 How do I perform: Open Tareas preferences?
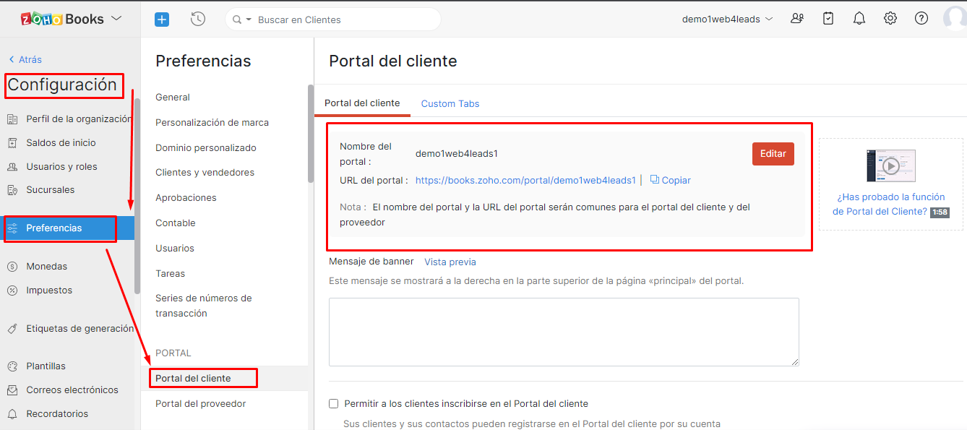[171, 274]
